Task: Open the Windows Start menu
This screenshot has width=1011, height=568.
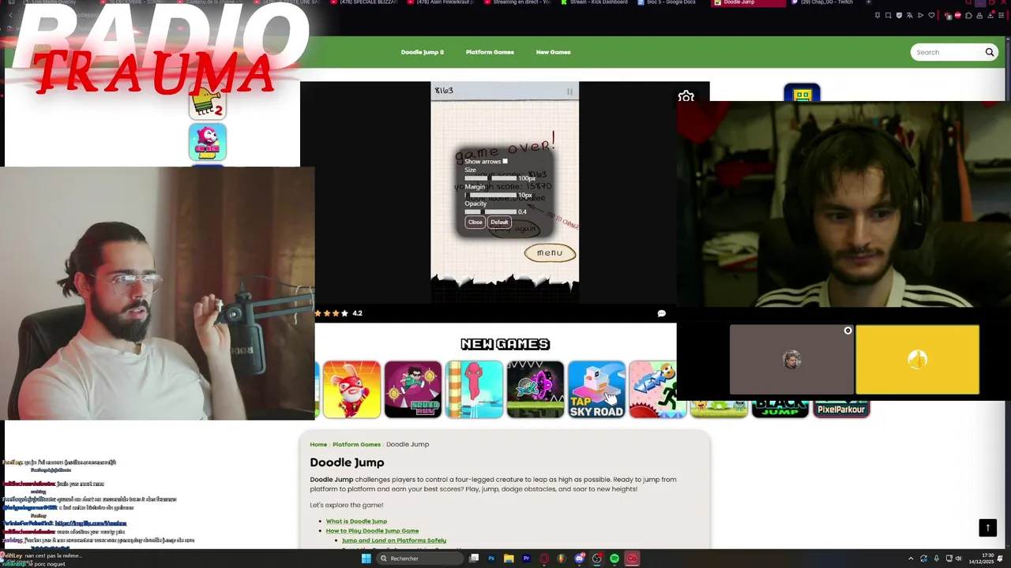Action: point(366,559)
